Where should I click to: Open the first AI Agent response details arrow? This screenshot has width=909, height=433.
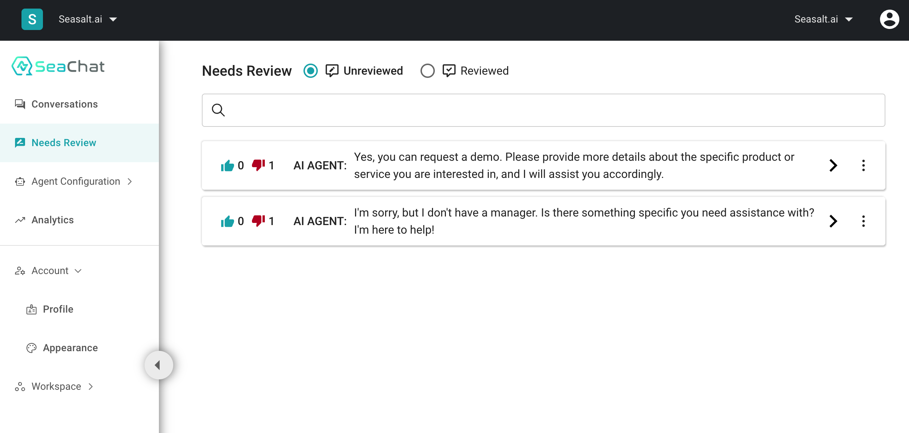coord(833,165)
